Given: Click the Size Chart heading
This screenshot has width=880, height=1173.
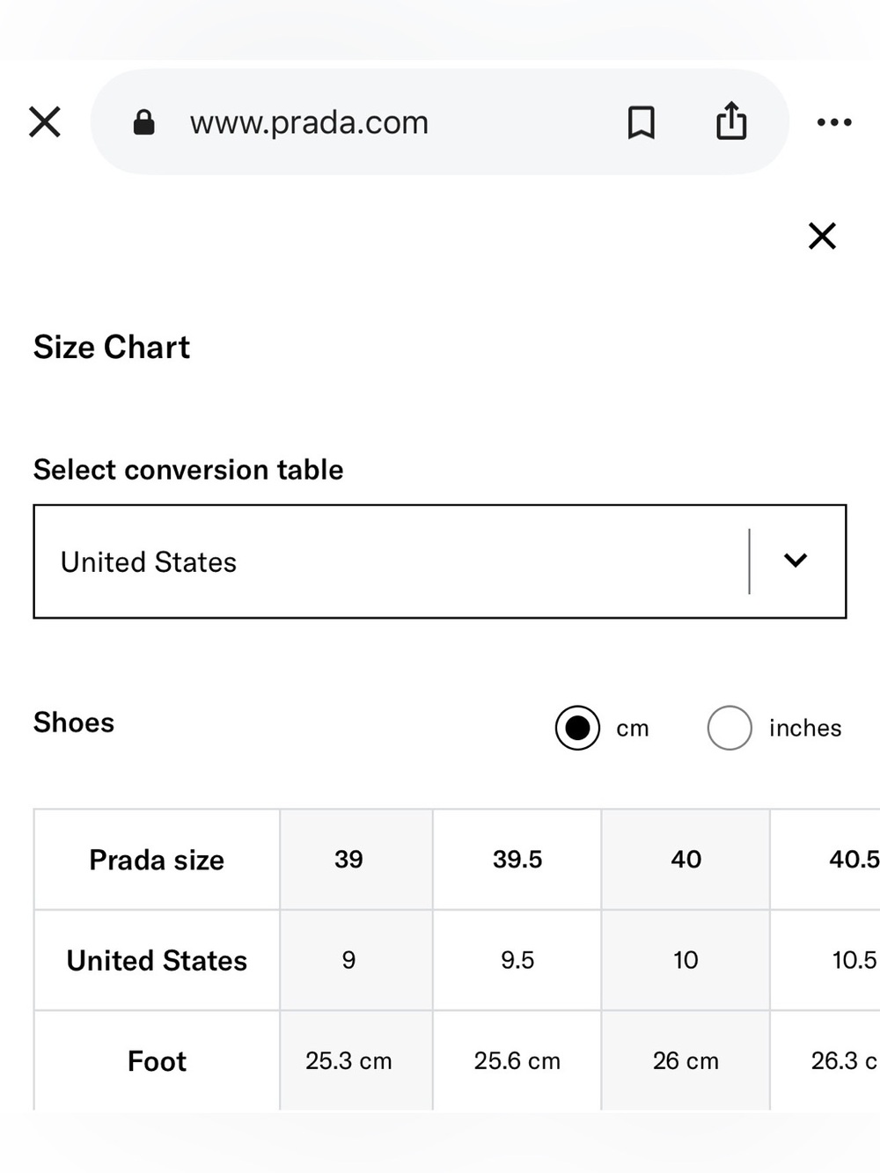Looking at the screenshot, I should point(112,348).
